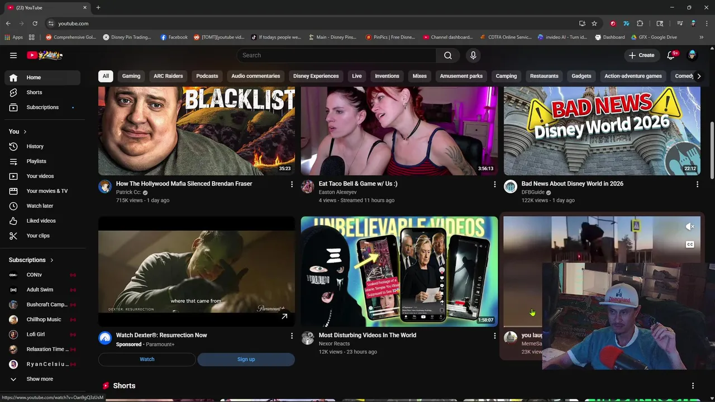Screen dimensions: 715x402
Task: Reload the browser page
Action: (35, 23)
